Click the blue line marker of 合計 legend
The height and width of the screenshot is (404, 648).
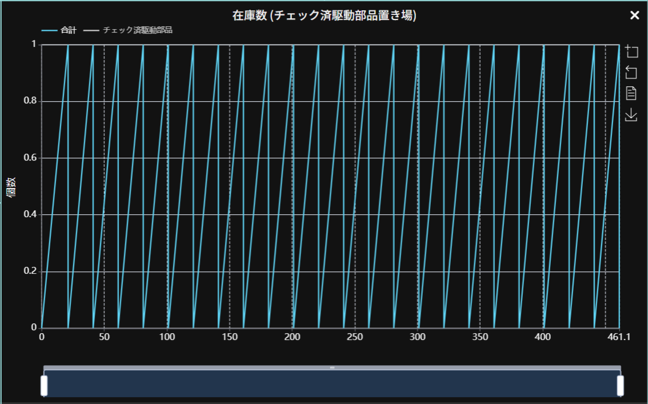coord(49,30)
